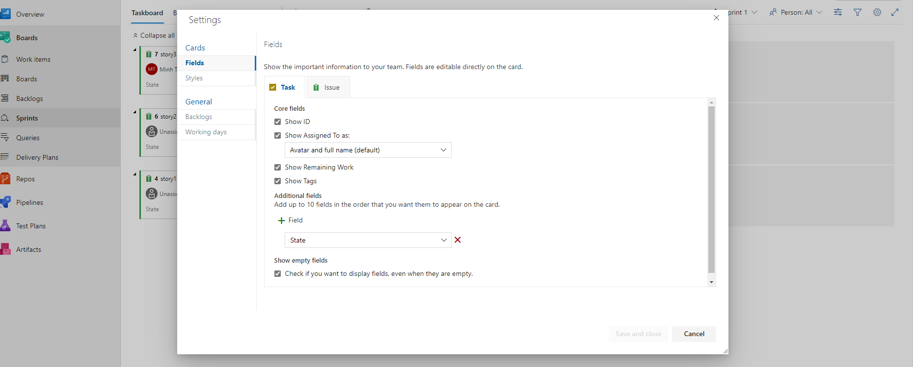Screen dimensions: 913x367
Task: Click Collapse all on taskboard
Action: point(154,35)
